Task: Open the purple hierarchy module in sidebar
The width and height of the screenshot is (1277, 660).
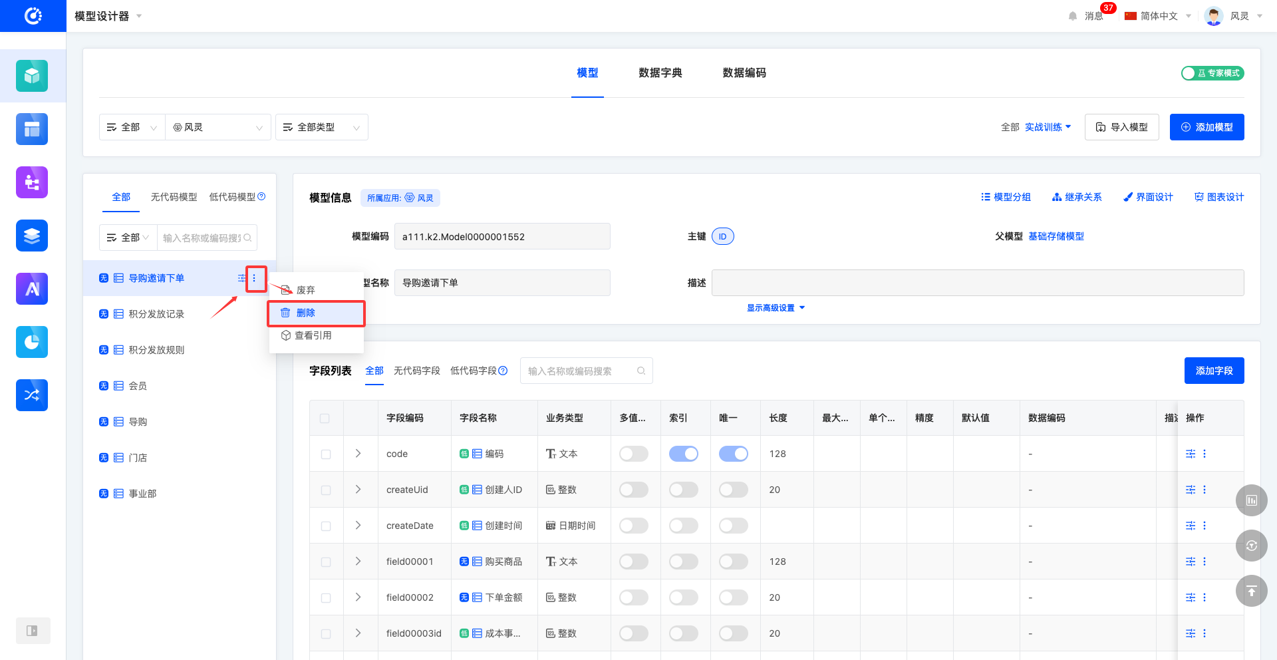Action: pyautogui.click(x=32, y=182)
